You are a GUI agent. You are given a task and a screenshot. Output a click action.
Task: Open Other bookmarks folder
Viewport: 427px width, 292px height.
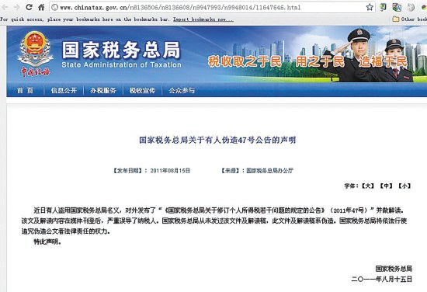pos(410,19)
